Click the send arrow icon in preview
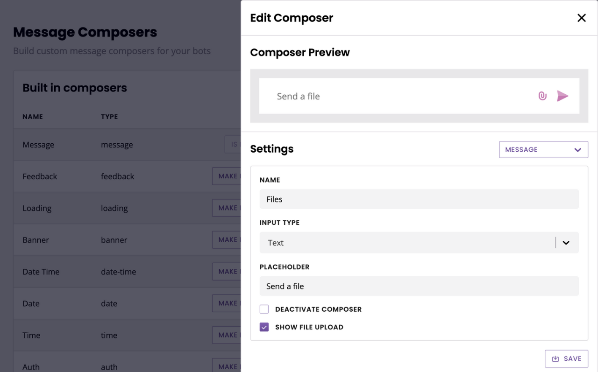 click(562, 96)
